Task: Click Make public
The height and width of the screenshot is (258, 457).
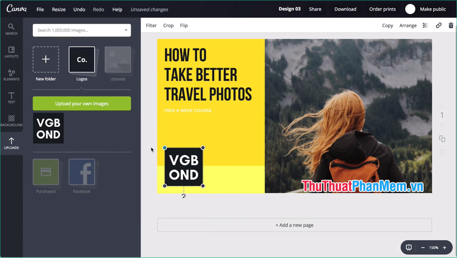Action: point(433,9)
